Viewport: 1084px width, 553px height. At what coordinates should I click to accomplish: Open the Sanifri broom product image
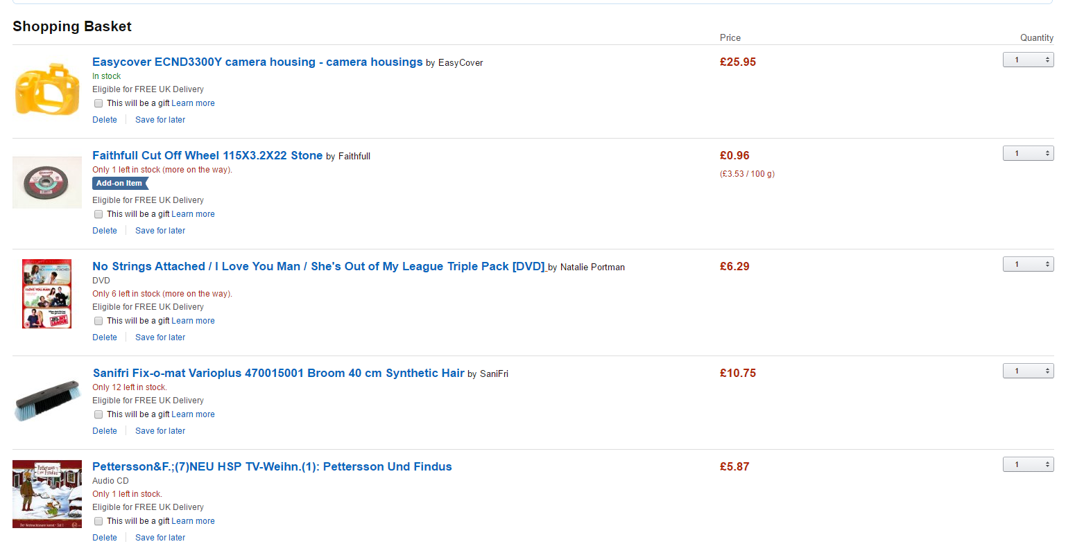[47, 400]
